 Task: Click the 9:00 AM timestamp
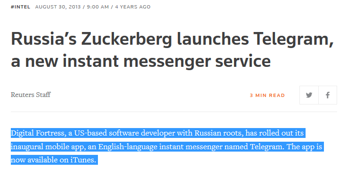[x=97, y=7]
